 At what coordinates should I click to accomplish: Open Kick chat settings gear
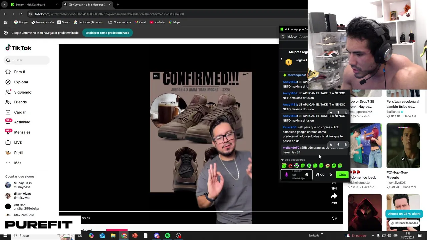[331, 175]
